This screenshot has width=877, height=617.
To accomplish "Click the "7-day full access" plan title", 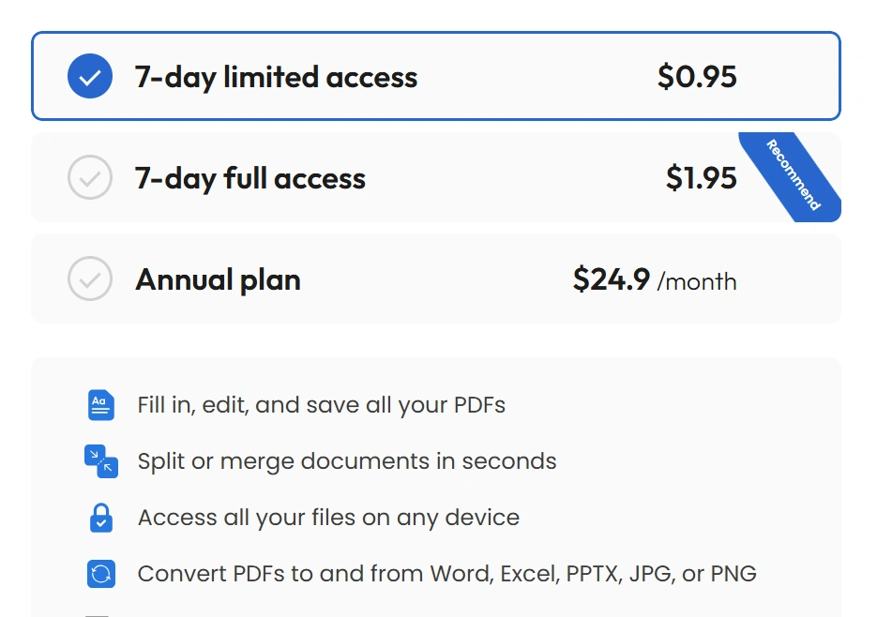I will click(250, 178).
